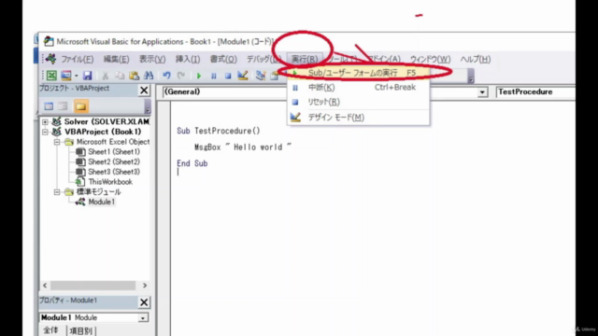Click the Save (floppy disk) toolbar icon

click(x=88, y=76)
